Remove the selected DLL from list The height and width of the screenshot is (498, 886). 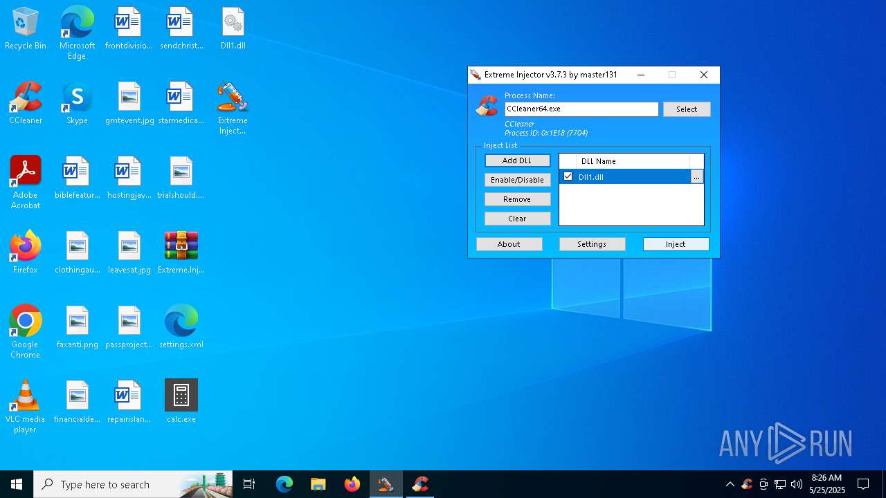517,199
